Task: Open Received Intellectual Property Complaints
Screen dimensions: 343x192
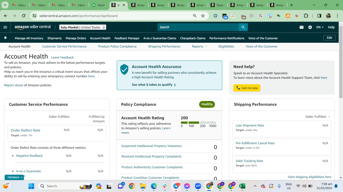Action: point(151,156)
